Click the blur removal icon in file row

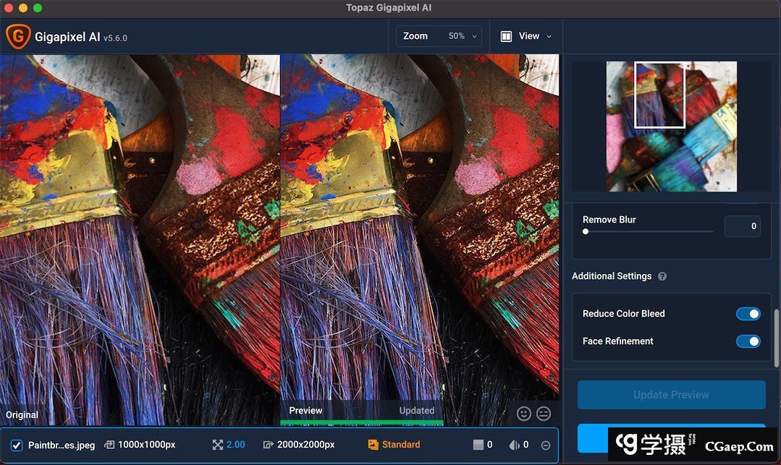tap(515, 445)
